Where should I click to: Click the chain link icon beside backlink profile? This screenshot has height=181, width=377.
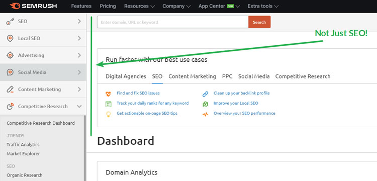(x=205, y=94)
